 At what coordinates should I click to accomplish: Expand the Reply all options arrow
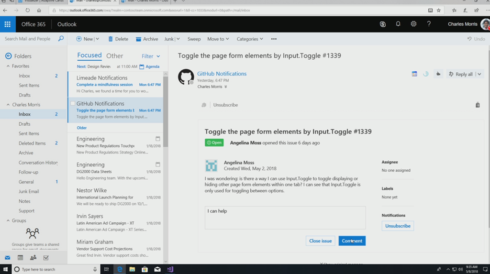pyautogui.click(x=479, y=74)
